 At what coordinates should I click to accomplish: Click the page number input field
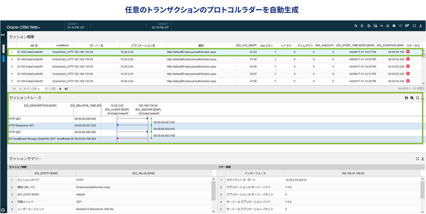(x=40, y=89)
